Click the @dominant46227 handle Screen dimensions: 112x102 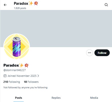(15, 70)
